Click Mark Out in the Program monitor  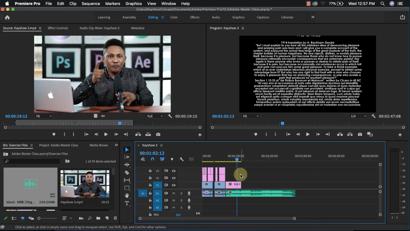click(275, 134)
